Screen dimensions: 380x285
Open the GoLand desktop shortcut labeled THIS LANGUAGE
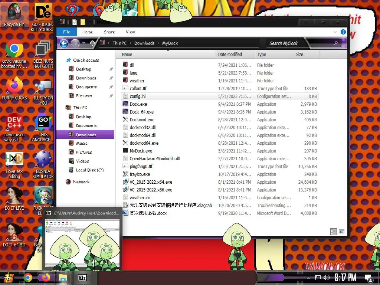(43, 128)
